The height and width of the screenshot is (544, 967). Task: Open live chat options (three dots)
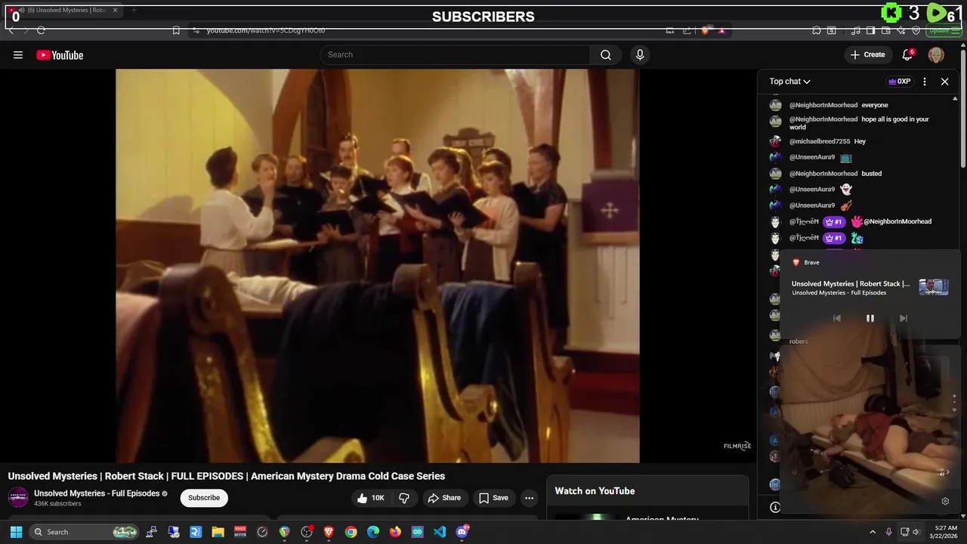point(925,81)
